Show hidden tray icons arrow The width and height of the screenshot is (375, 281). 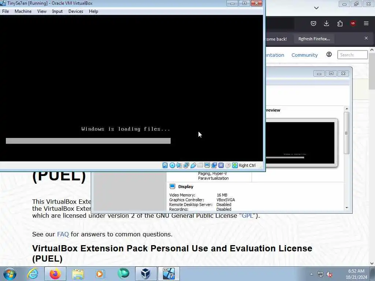pos(311,274)
